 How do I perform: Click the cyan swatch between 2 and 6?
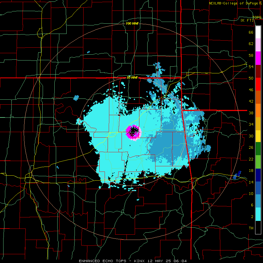(258, 214)
